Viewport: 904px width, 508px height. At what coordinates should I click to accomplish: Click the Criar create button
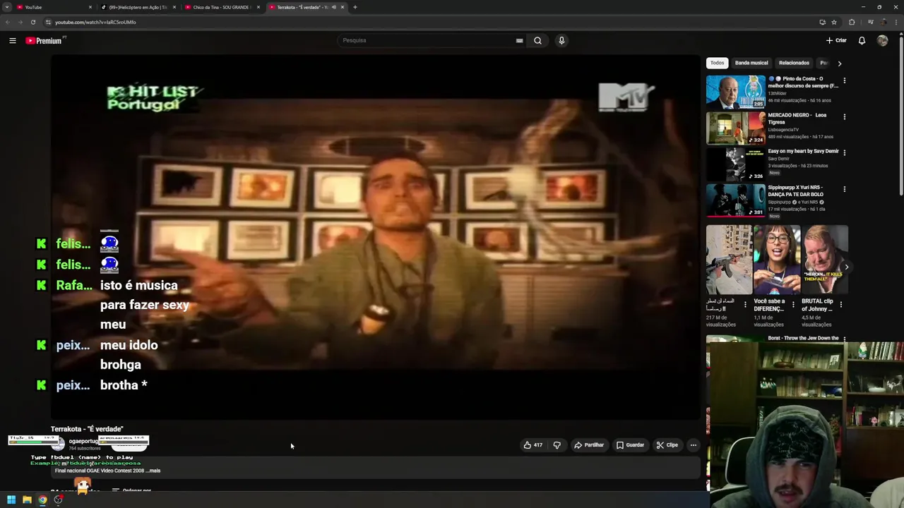click(x=836, y=40)
